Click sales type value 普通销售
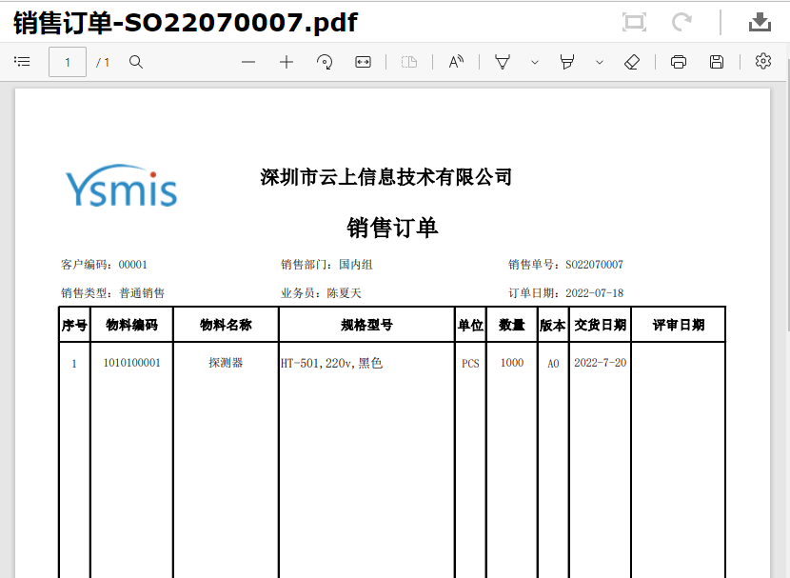This screenshot has width=790, height=578. click(x=142, y=293)
